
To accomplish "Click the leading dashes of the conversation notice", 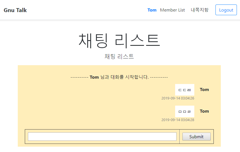I will click(79, 77).
